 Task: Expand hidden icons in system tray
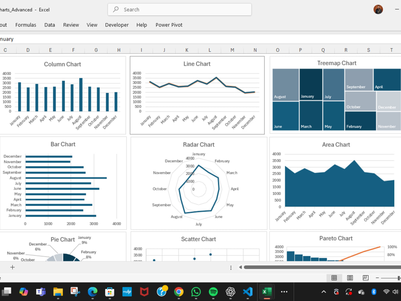(x=323, y=292)
